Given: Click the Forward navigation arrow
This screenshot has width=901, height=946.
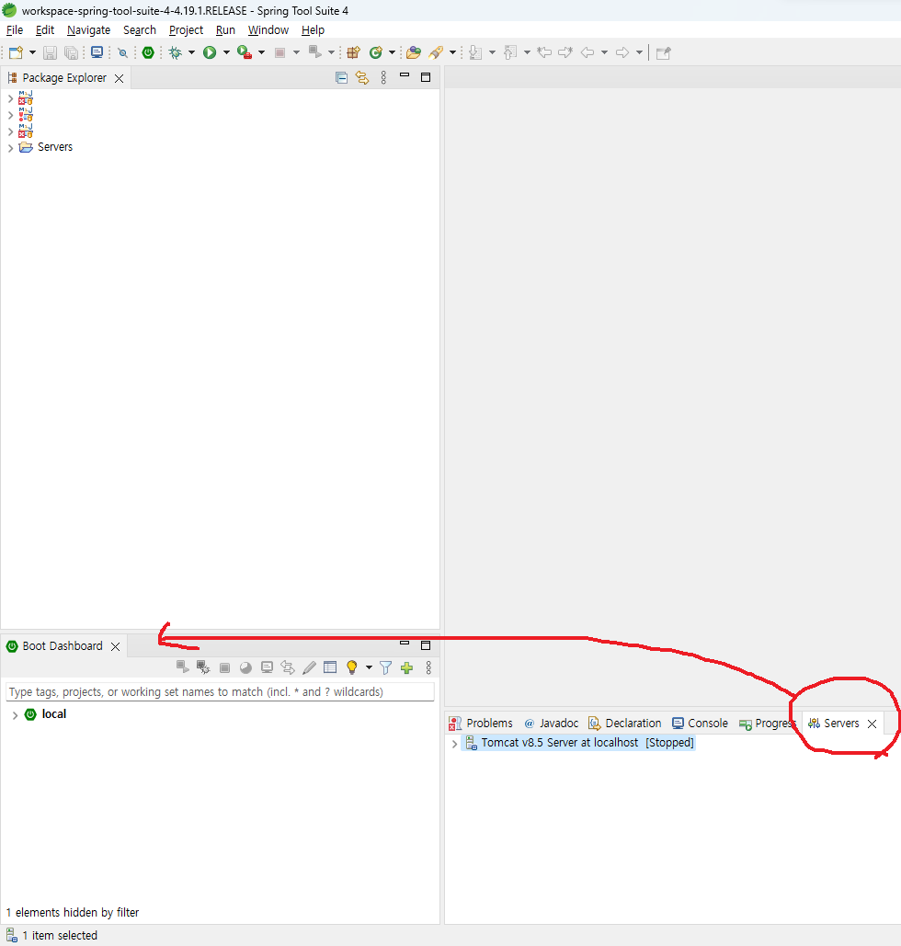Looking at the screenshot, I should tap(622, 52).
